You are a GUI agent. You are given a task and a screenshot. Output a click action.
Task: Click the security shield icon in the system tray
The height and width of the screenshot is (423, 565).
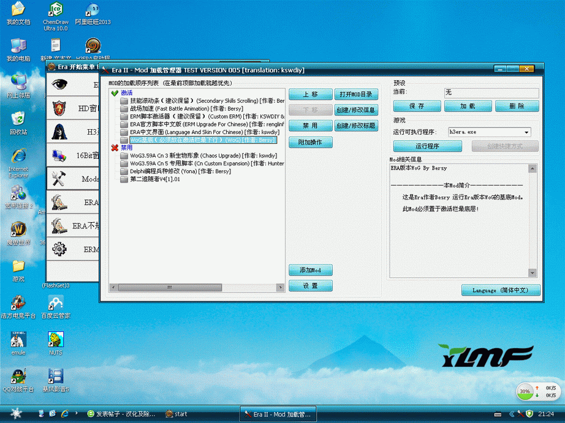point(529,414)
